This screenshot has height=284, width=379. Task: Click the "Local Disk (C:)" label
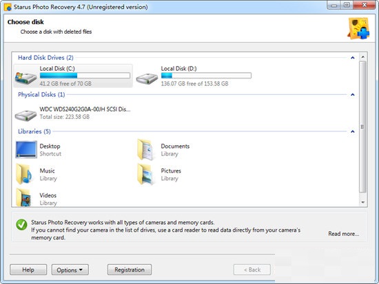(x=57, y=69)
